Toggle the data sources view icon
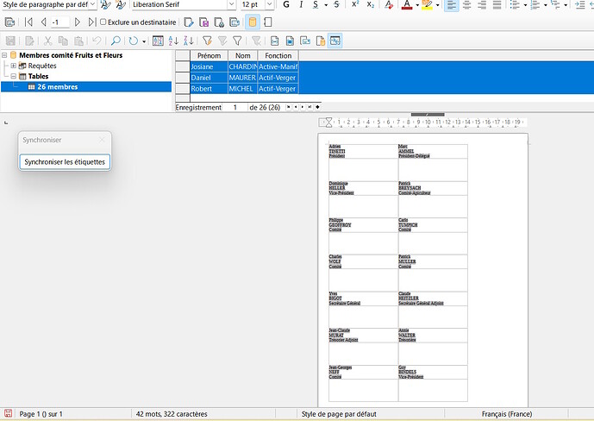 [x=253, y=22]
